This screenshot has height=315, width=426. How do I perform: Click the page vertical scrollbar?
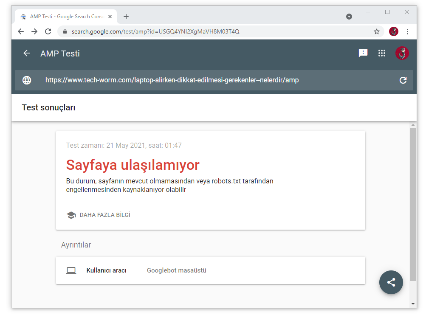click(413, 204)
